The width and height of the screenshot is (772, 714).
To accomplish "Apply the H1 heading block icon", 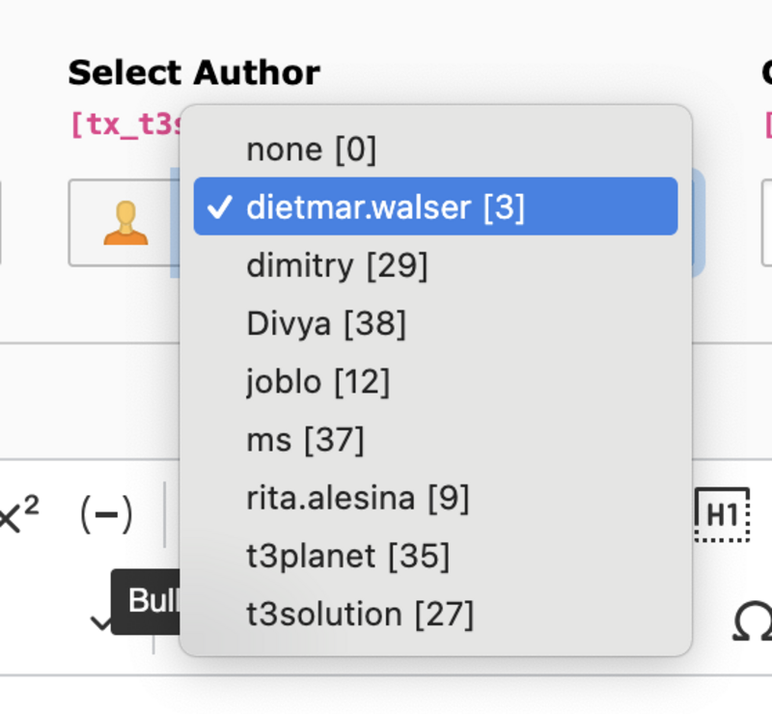I will pyautogui.click(x=722, y=514).
